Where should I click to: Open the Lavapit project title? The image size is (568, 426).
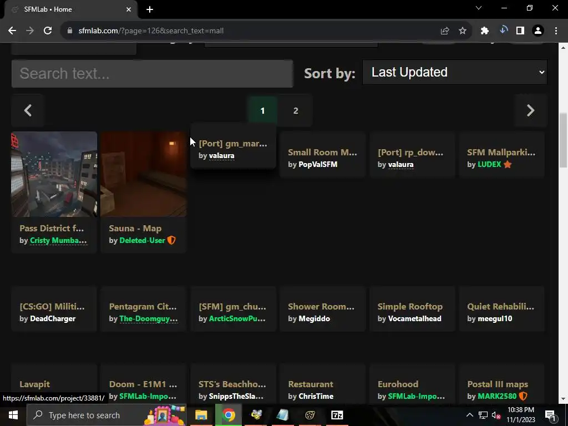35,384
